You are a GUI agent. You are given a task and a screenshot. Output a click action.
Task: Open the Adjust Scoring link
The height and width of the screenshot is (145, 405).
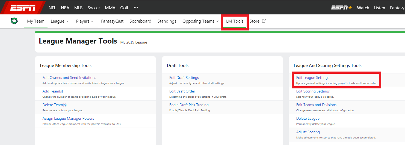308,132
